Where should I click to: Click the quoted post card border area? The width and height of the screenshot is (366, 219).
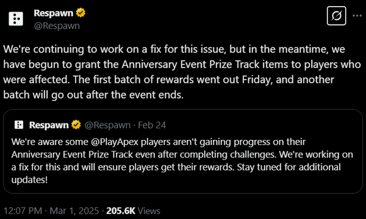pyautogui.click(x=183, y=151)
